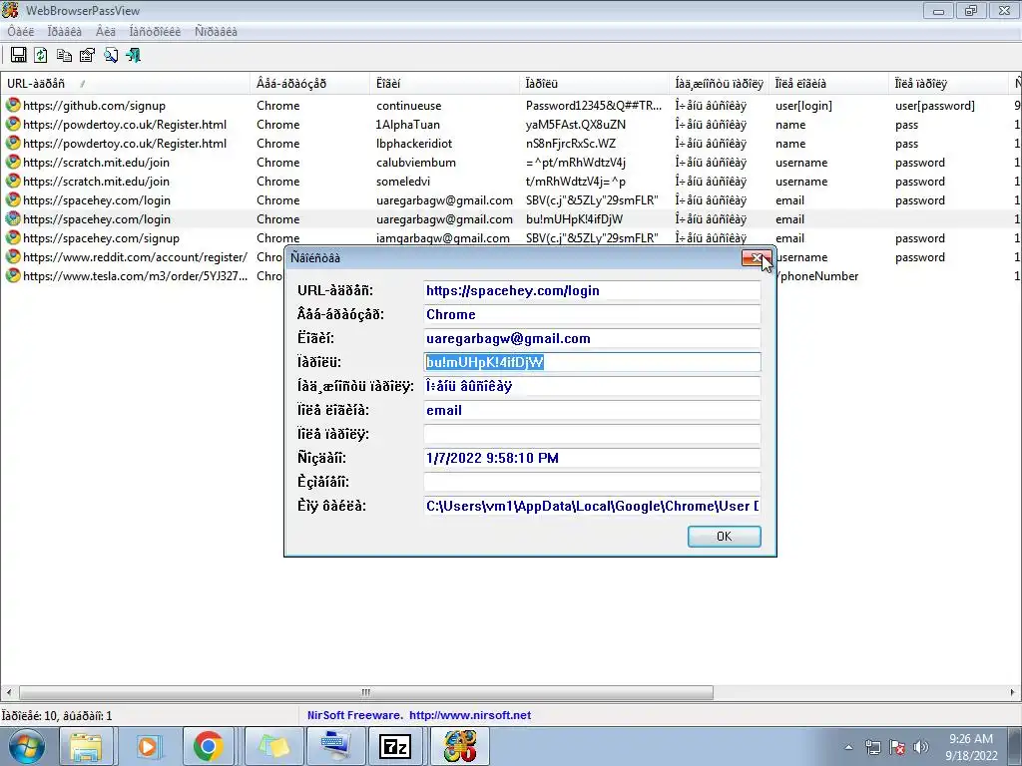Click the Chrome icon of the reddit.com register row
1022x766 pixels.
[x=12, y=256]
